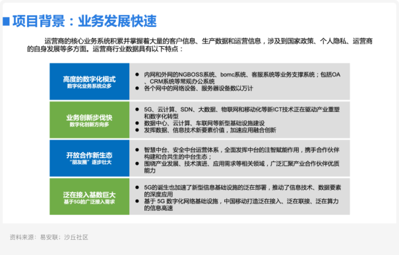
Task: Click the bullet dot before 数据中心、云计算、车联网
Action: click(137, 123)
